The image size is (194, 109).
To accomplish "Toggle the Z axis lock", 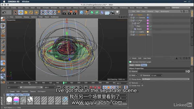I will 53,12.
